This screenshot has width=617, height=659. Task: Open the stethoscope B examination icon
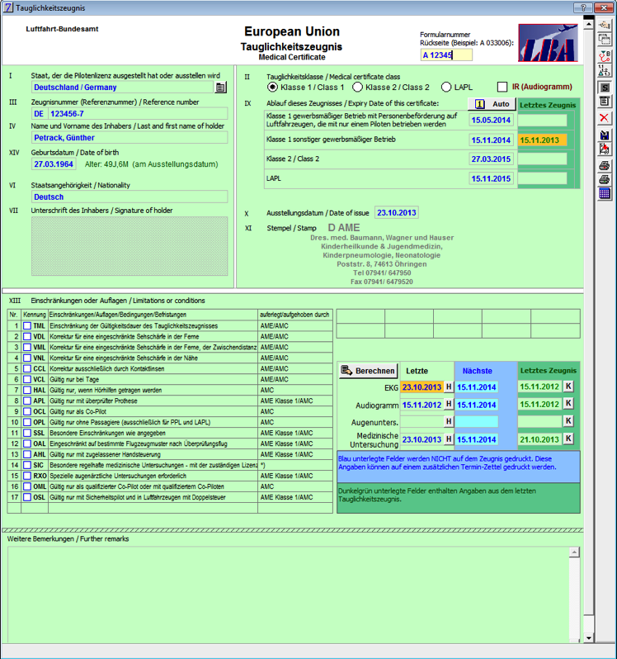[x=605, y=56]
